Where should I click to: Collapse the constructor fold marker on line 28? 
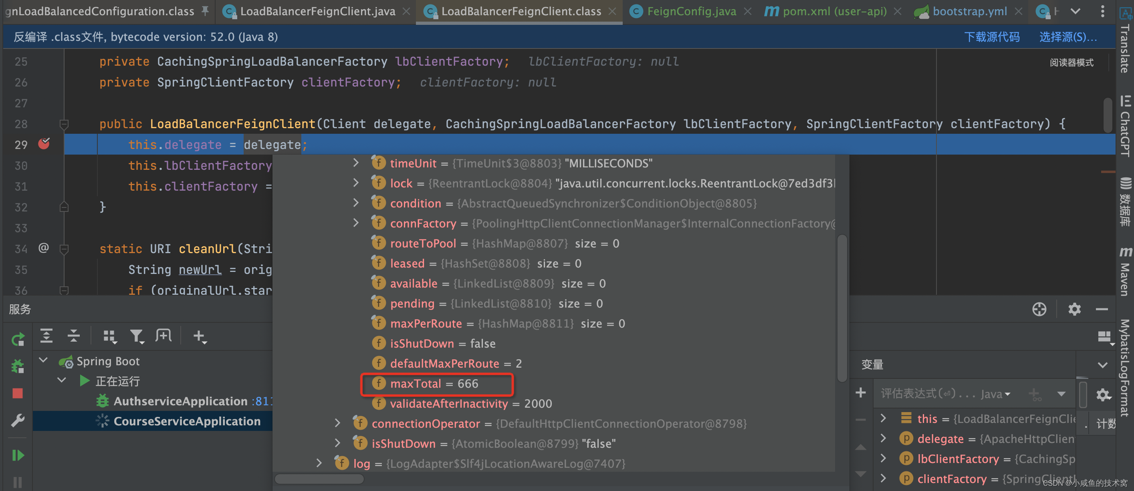[64, 124]
